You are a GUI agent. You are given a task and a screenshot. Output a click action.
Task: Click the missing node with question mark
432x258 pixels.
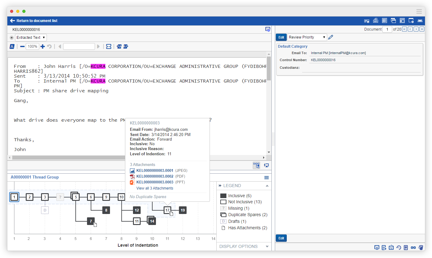tap(60, 197)
